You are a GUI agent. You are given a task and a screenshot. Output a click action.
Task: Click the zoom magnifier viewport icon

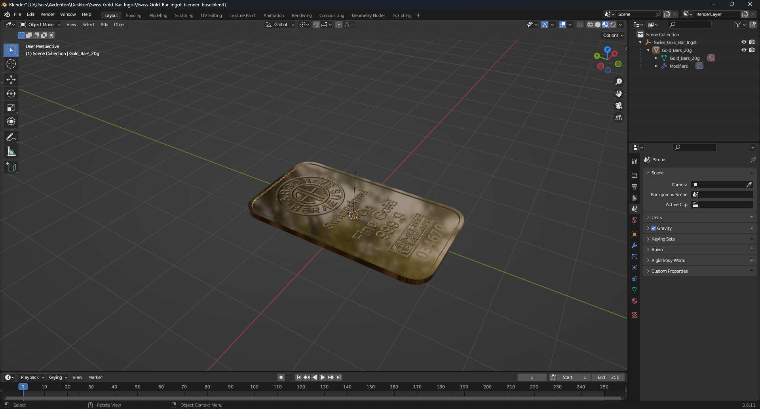click(x=619, y=82)
